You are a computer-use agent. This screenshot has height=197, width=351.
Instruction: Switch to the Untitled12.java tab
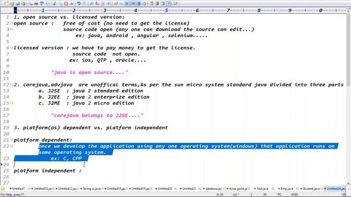[x=67, y=188]
